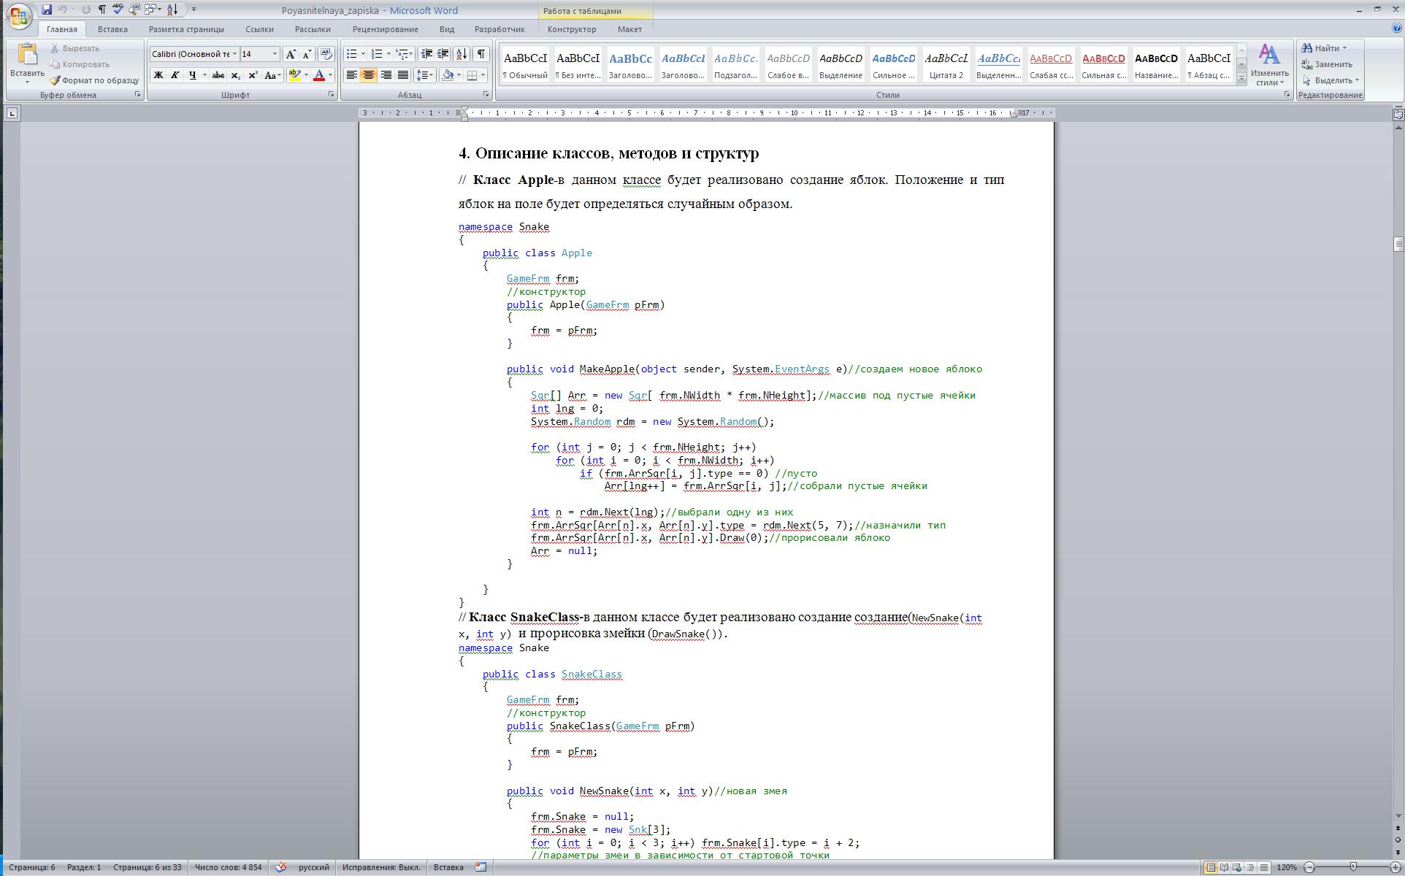Click the Superscript x² icon

click(x=253, y=75)
